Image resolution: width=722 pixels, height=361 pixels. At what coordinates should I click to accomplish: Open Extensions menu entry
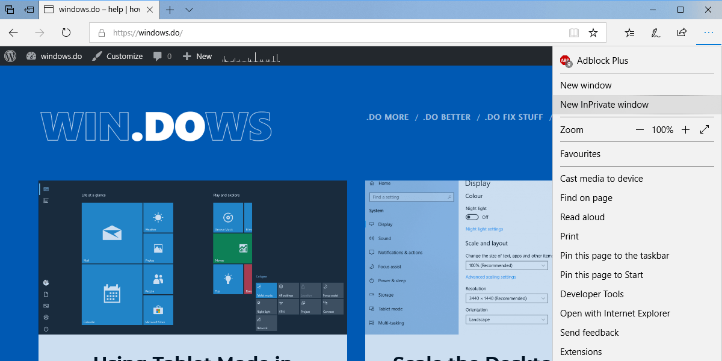[x=637, y=352]
